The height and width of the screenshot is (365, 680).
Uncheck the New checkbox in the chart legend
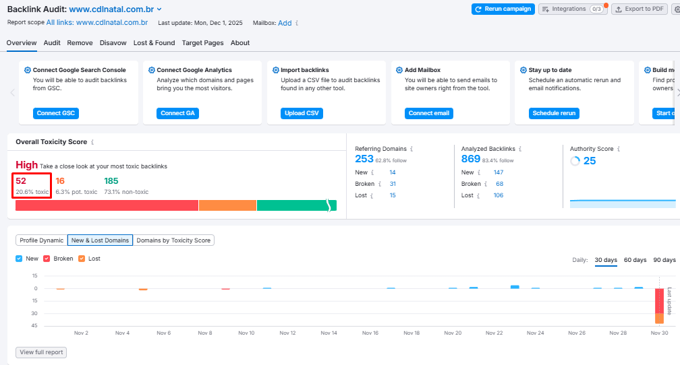point(19,259)
